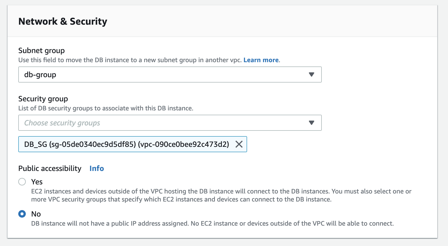Screen dimensions: 448x246
Task: Click the Public accessibility label
Action: (50, 168)
